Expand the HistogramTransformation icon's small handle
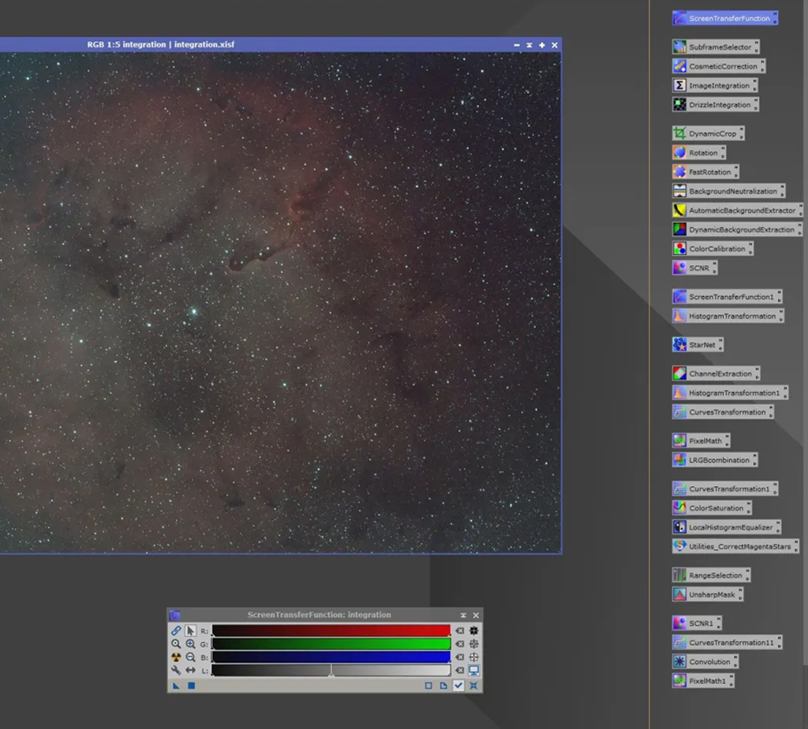The width and height of the screenshot is (808, 729). 782,316
